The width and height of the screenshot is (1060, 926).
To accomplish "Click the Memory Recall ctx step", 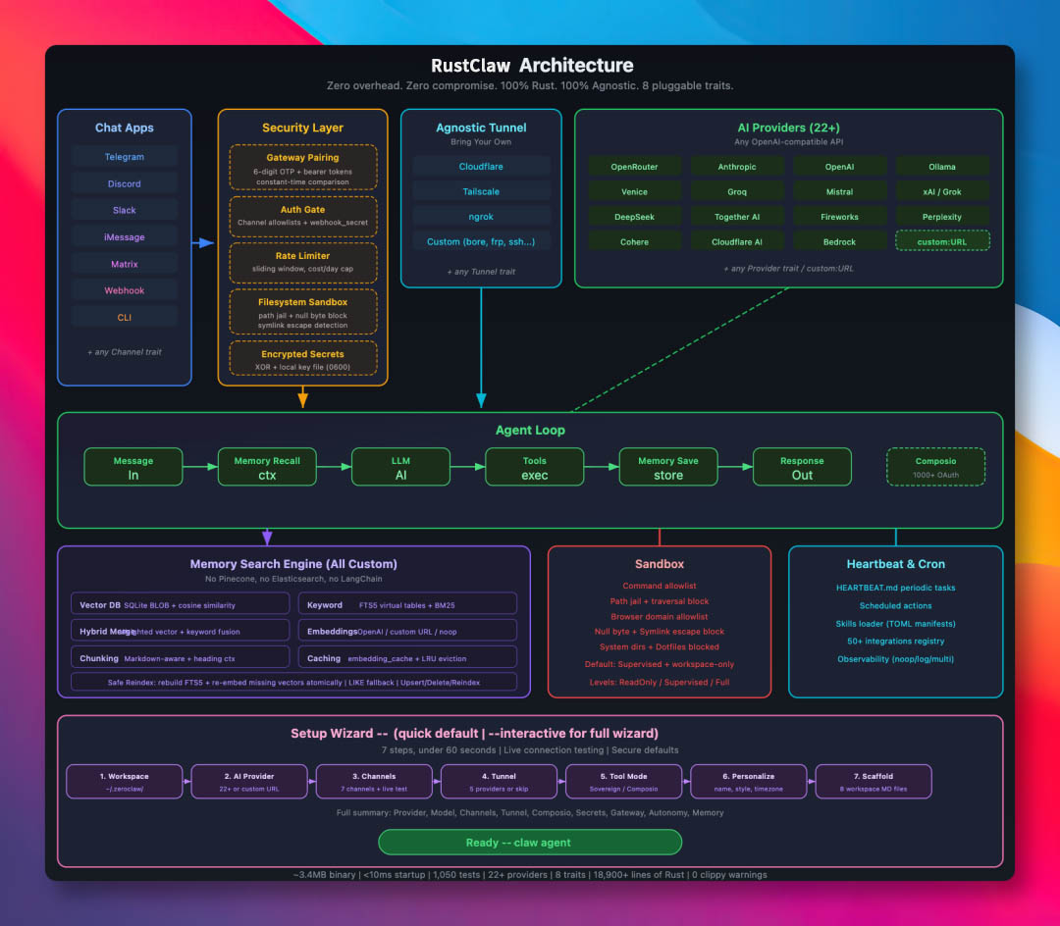I will click(x=267, y=467).
